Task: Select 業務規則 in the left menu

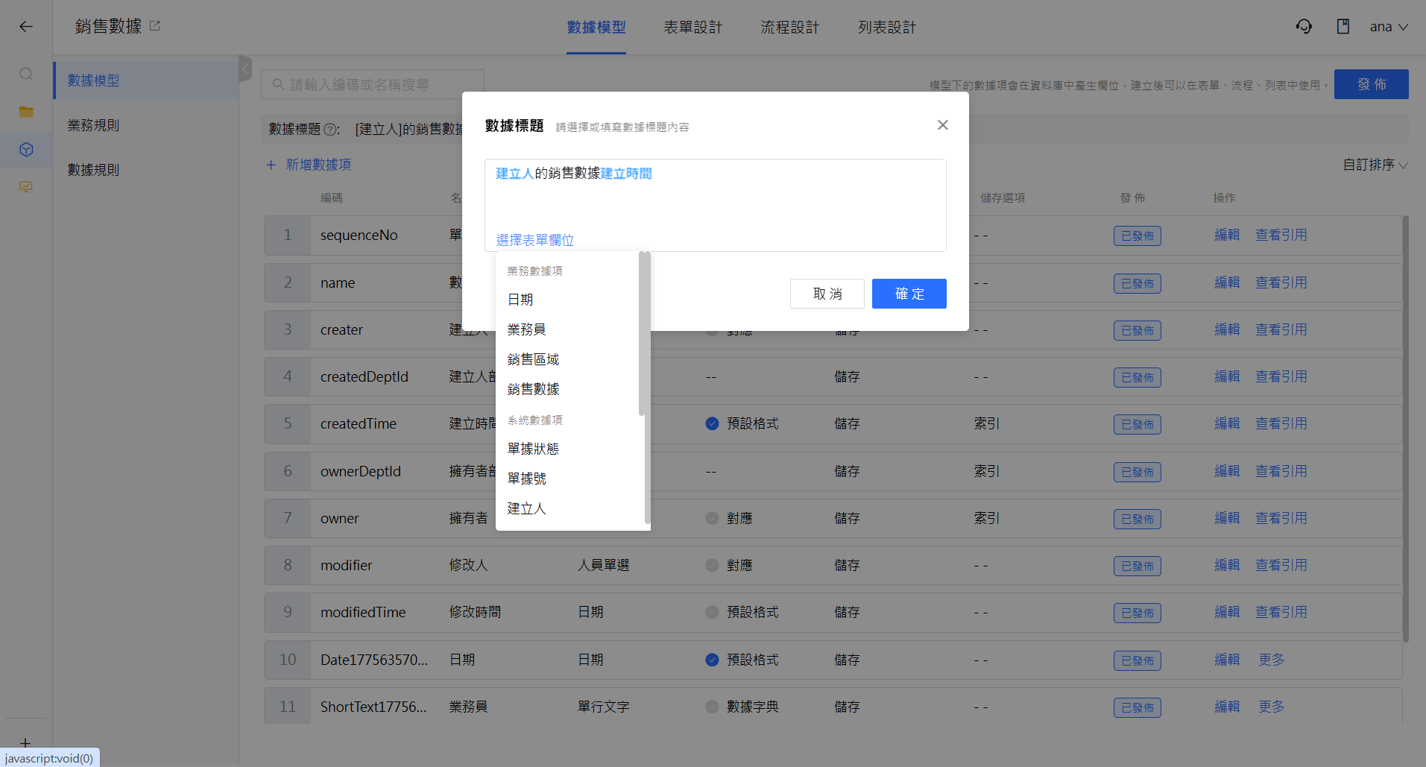Action: 146,125
